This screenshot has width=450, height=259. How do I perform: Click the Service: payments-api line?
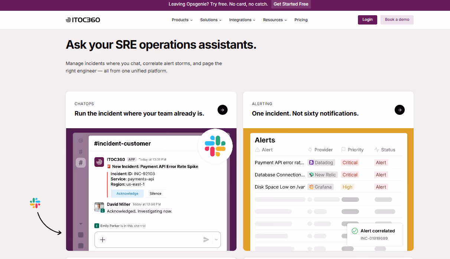(x=132, y=179)
